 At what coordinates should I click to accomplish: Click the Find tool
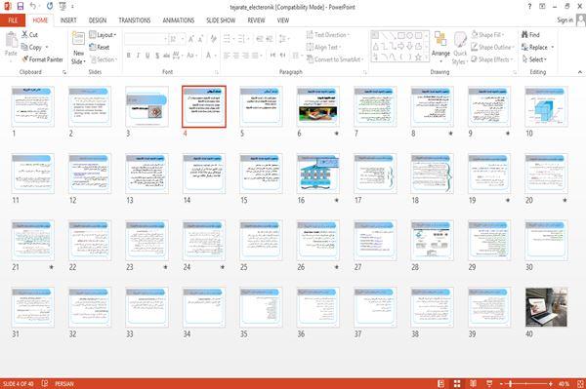[530, 35]
